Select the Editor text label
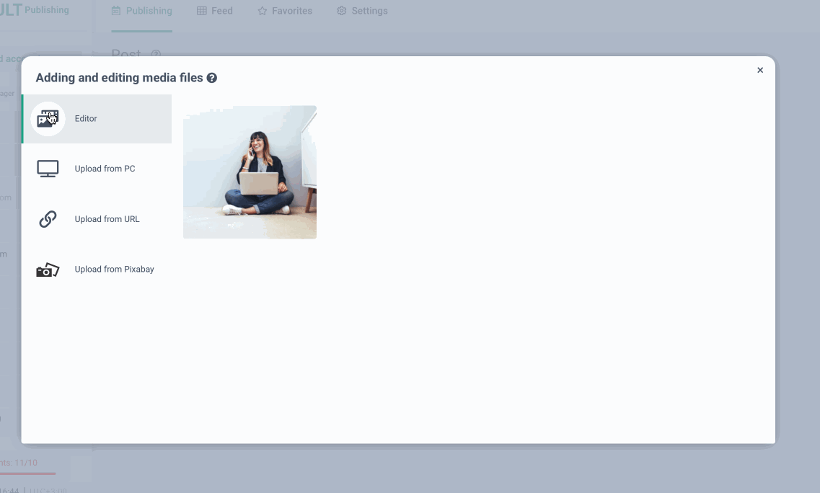This screenshot has width=820, height=493. [86, 119]
